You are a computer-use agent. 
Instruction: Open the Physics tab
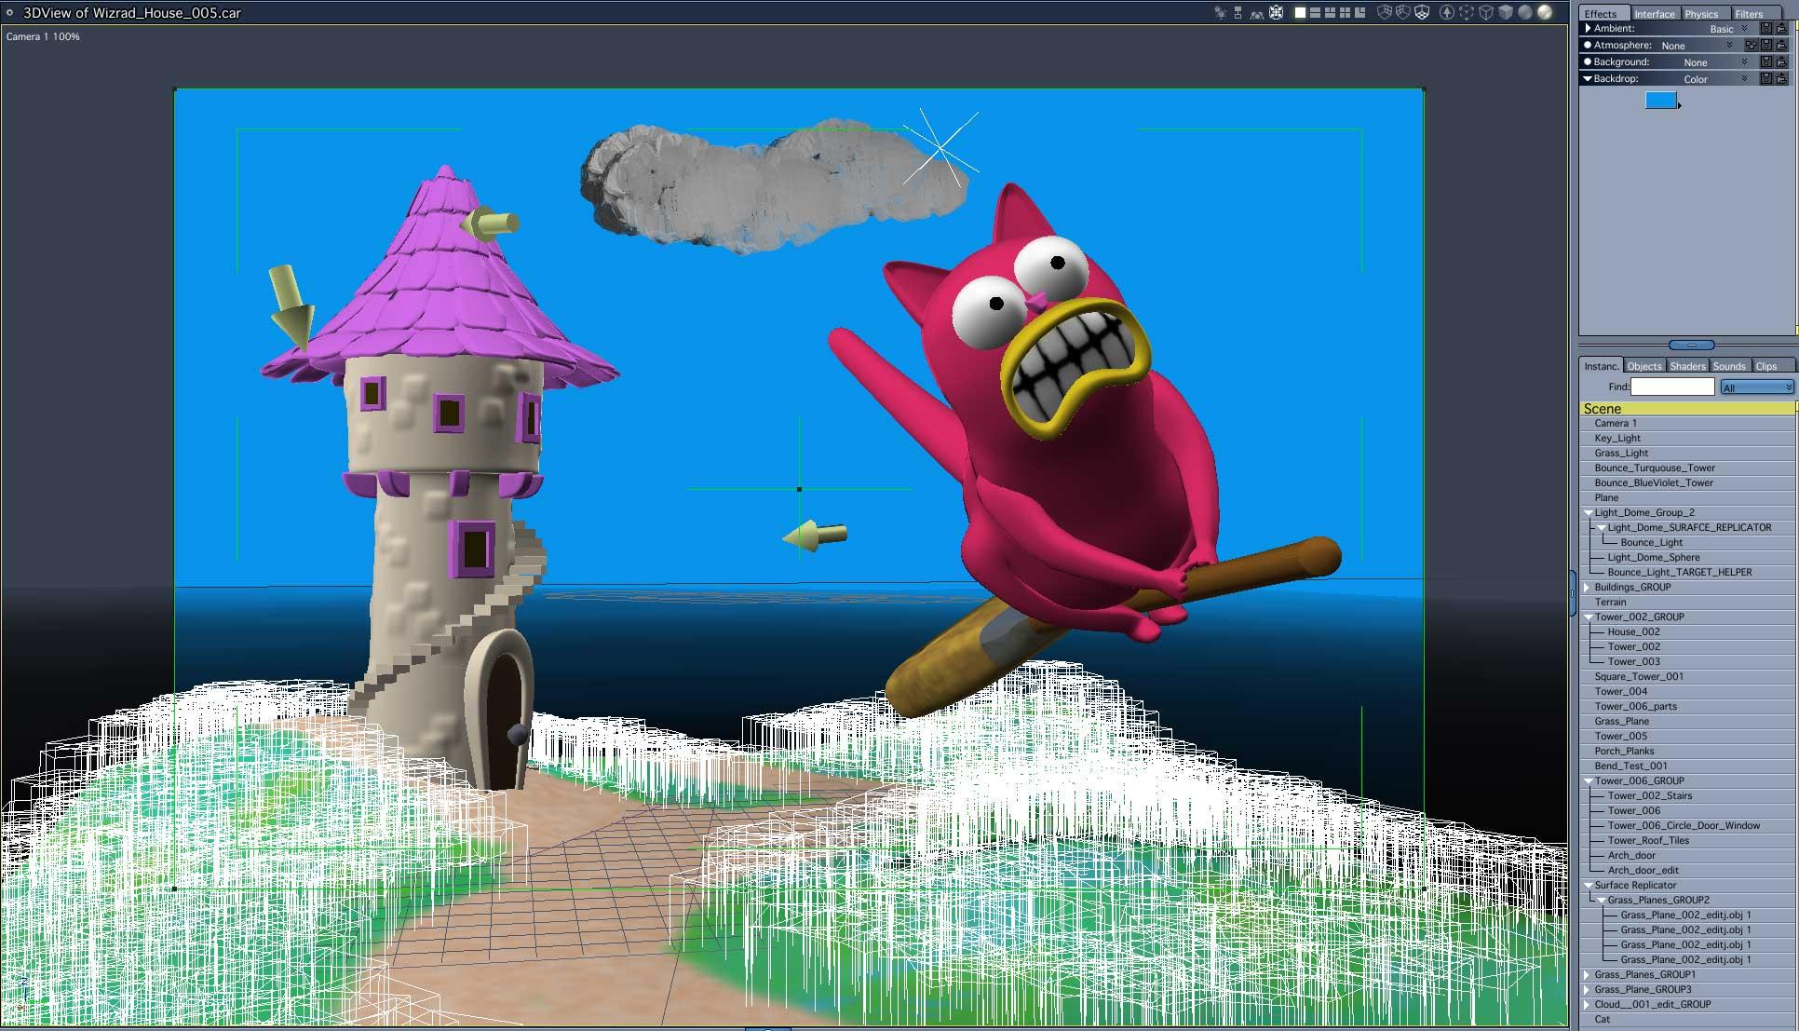tap(1701, 14)
